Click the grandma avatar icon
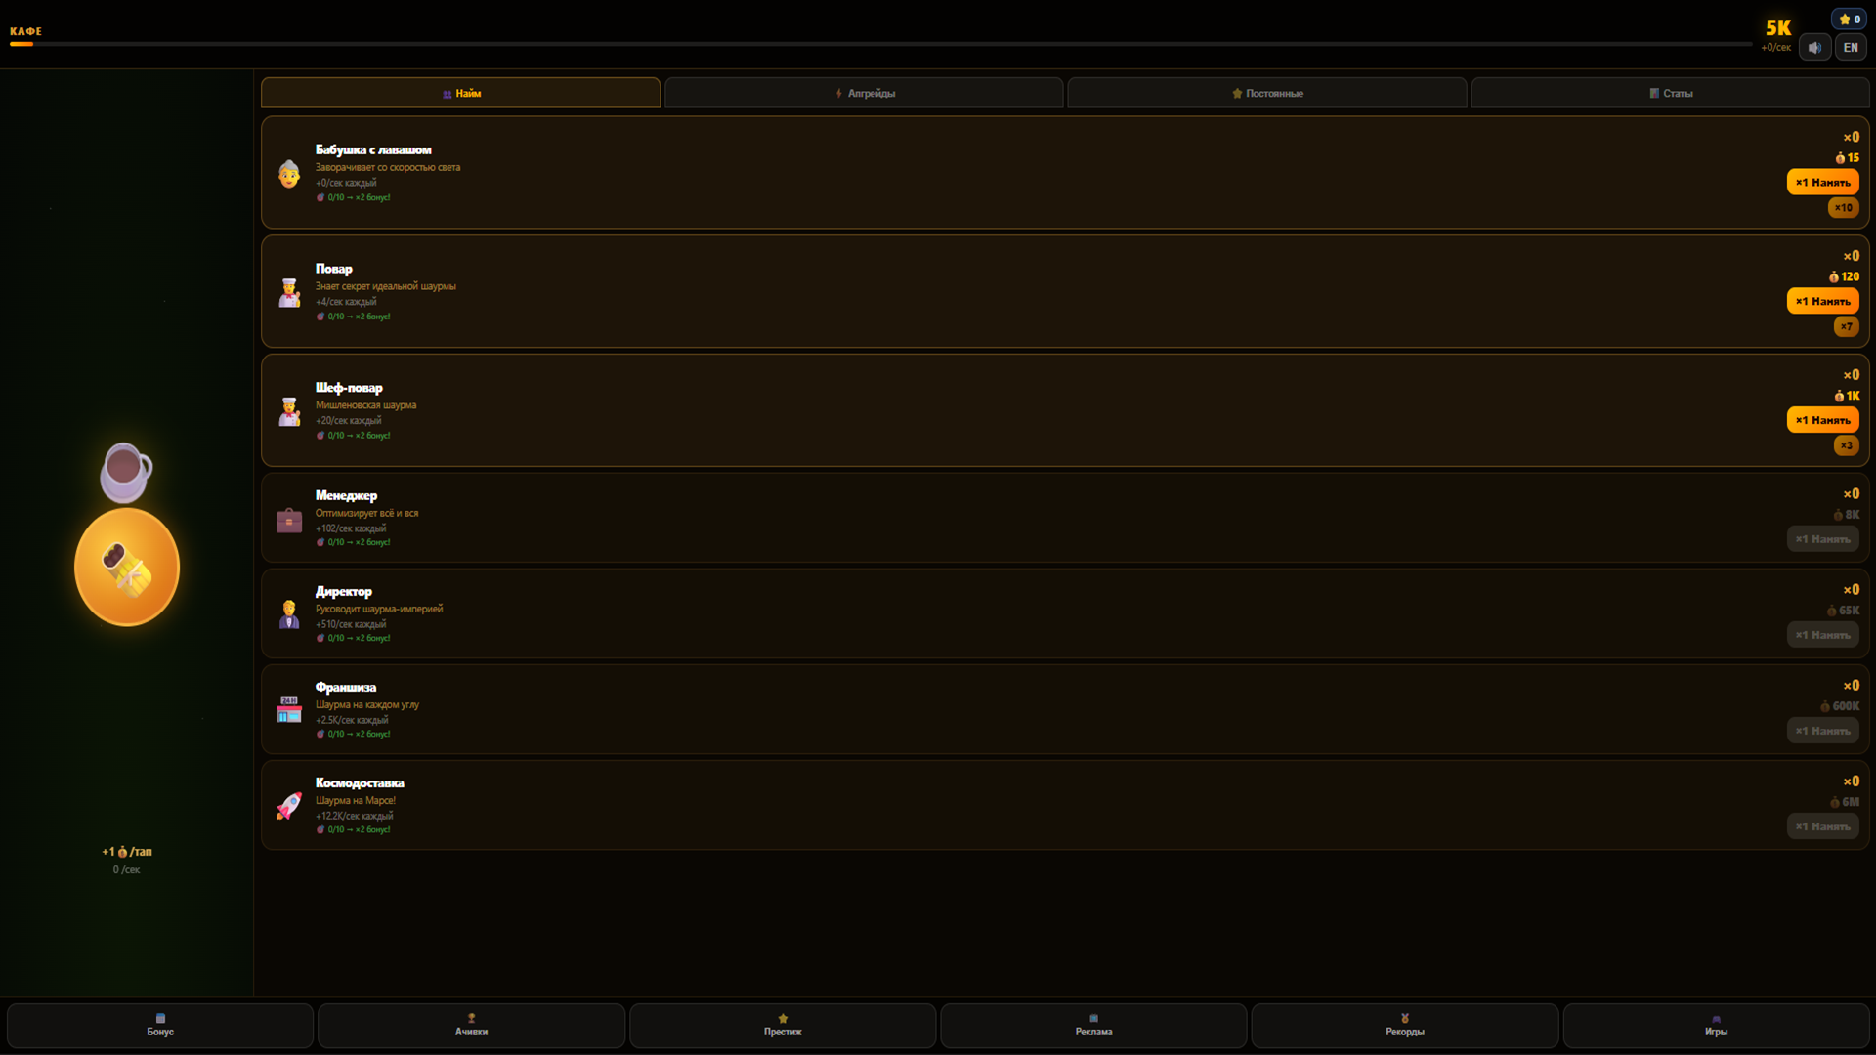This screenshot has width=1876, height=1055. point(289,174)
